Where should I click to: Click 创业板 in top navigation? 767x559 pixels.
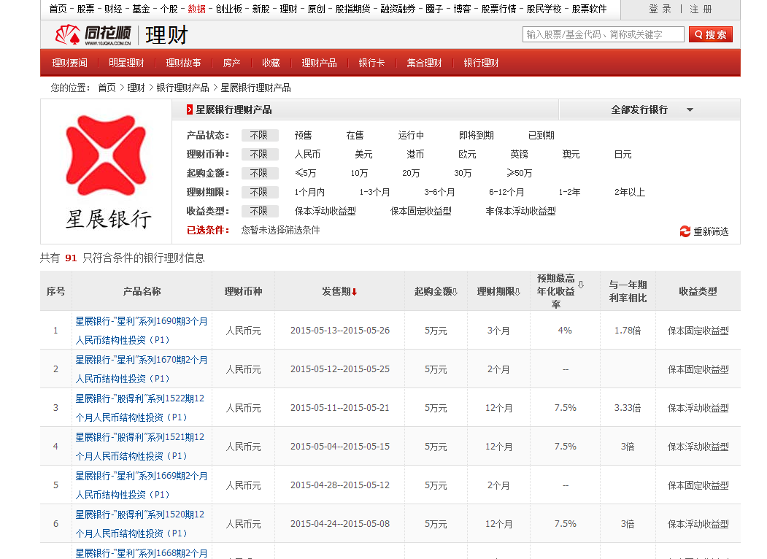coord(229,9)
